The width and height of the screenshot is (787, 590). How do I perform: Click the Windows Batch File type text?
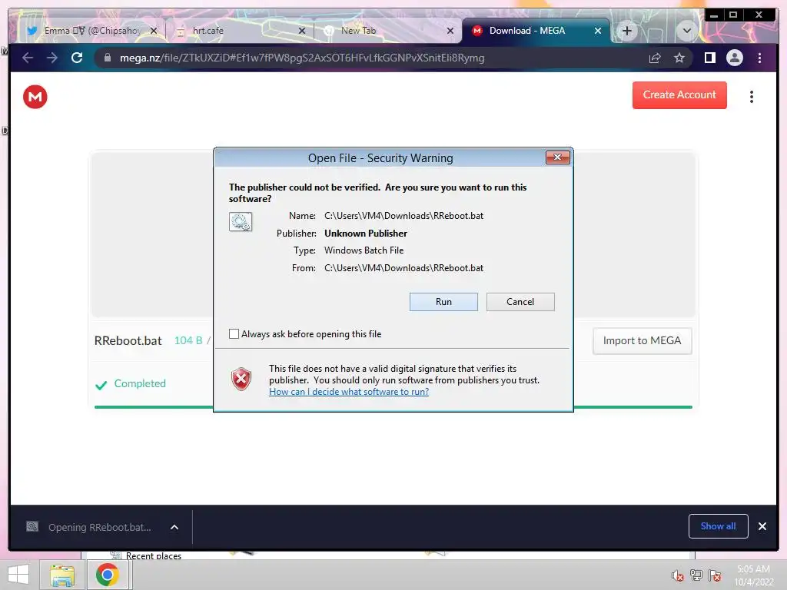(364, 250)
